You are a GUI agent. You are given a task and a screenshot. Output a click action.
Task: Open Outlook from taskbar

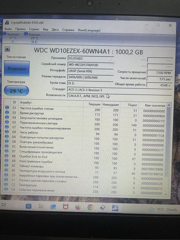coord(53,207)
